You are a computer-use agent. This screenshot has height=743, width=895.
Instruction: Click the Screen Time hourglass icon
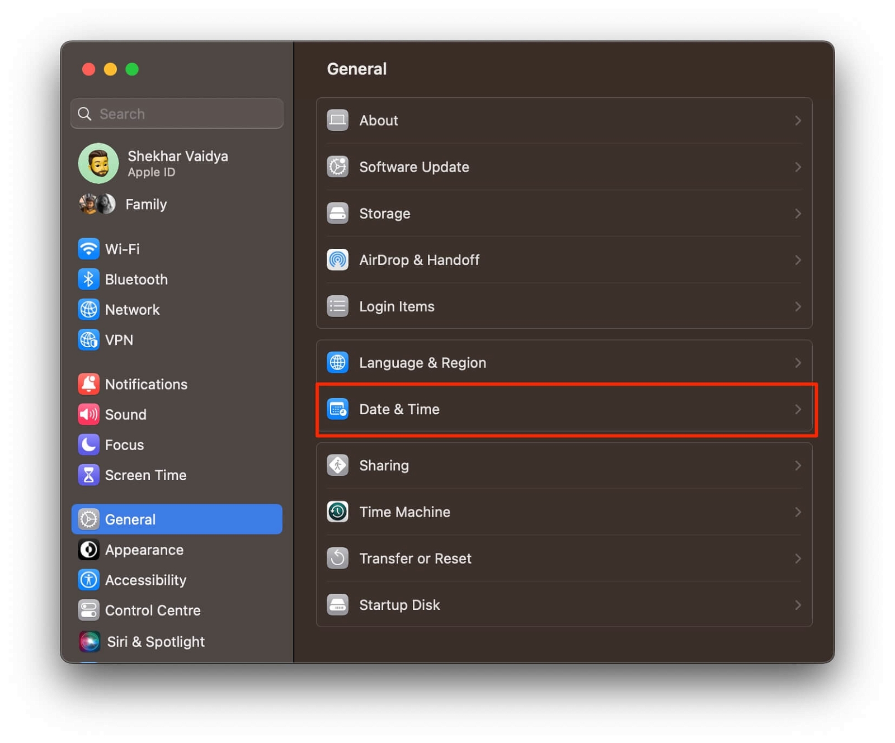tap(88, 475)
